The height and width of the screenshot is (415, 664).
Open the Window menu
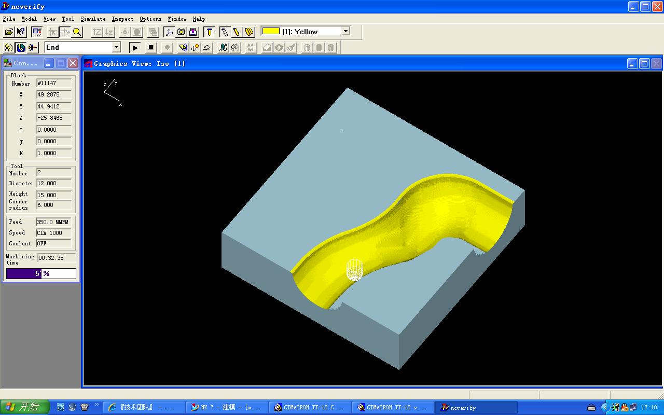coord(177,19)
